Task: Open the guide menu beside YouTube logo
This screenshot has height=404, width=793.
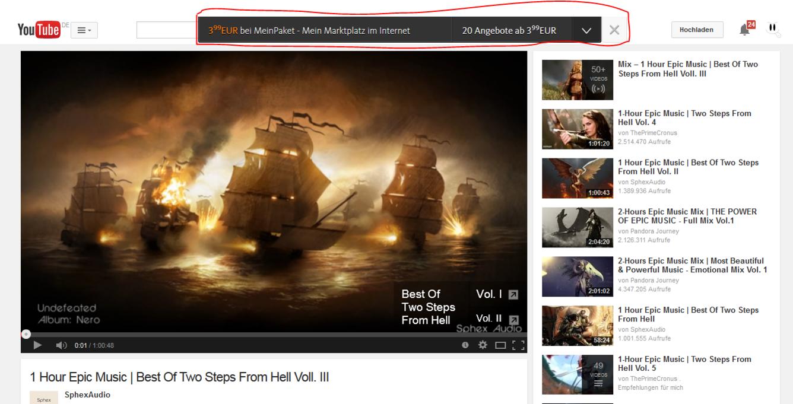Action: [x=84, y=30]
